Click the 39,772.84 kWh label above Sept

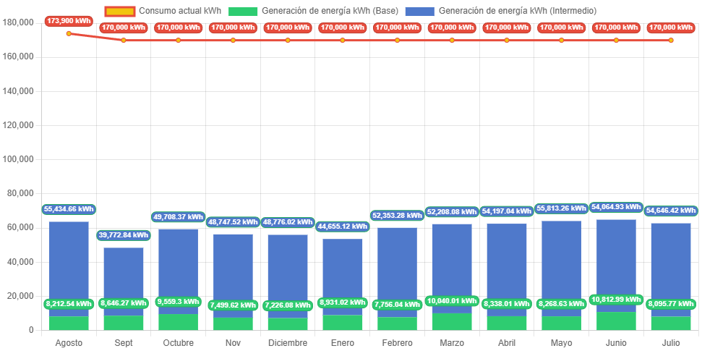123,235
